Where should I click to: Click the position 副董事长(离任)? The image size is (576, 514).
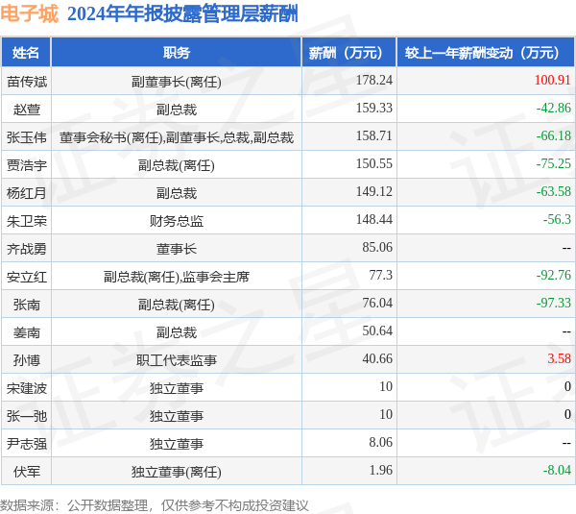(x=177, y=82)
